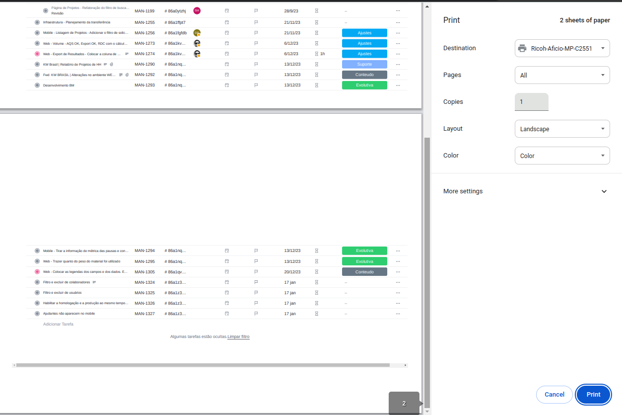622x415 pixels.
Task: Click the green Evolutiva tag on MAN-1293
Action: click(364, 85)
